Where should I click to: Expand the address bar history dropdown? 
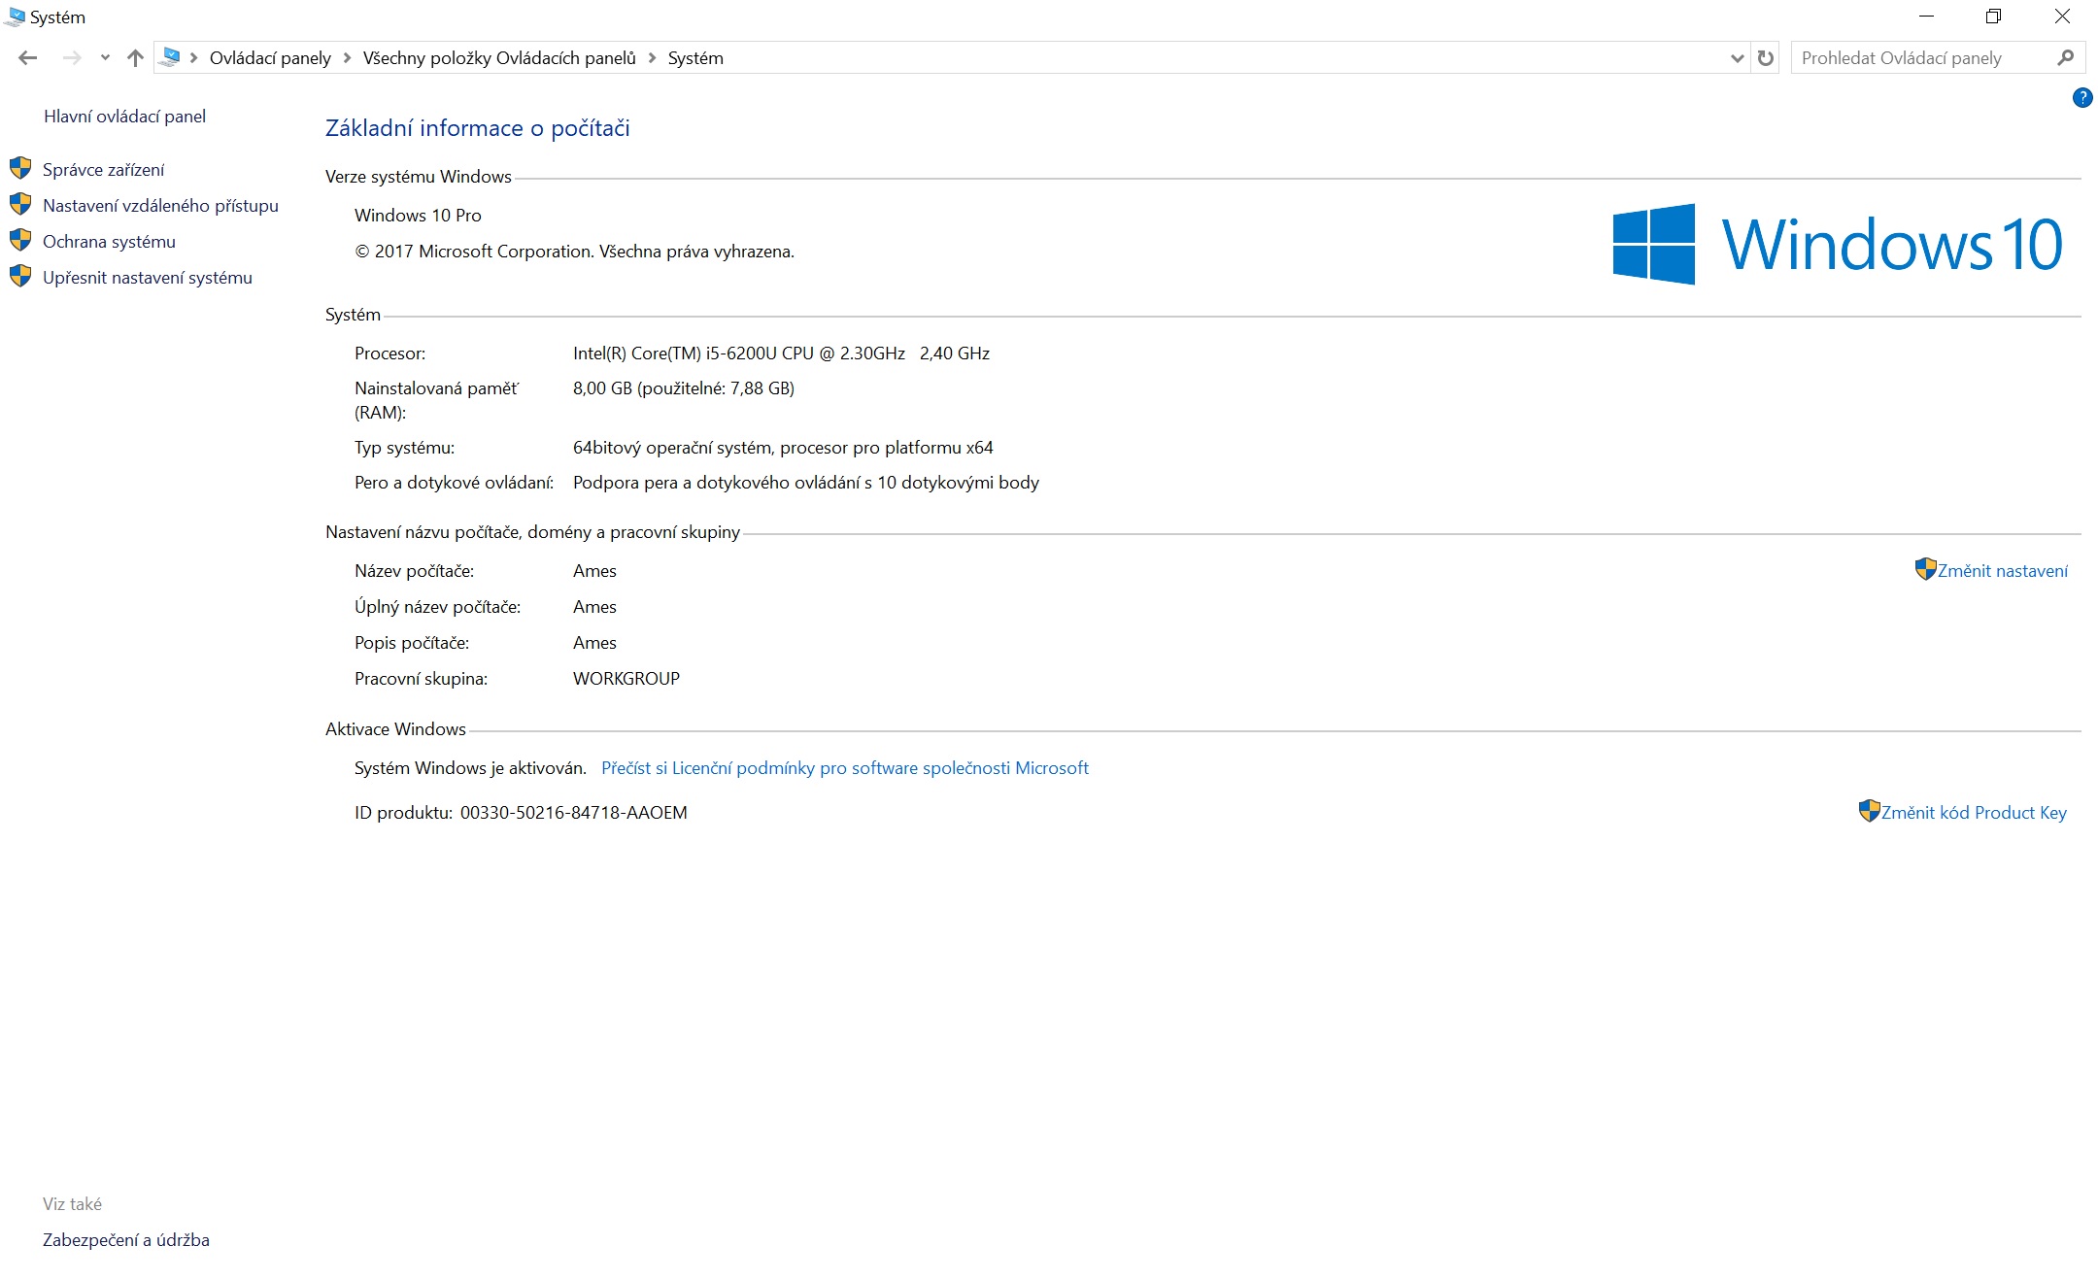click(1737, 58)
